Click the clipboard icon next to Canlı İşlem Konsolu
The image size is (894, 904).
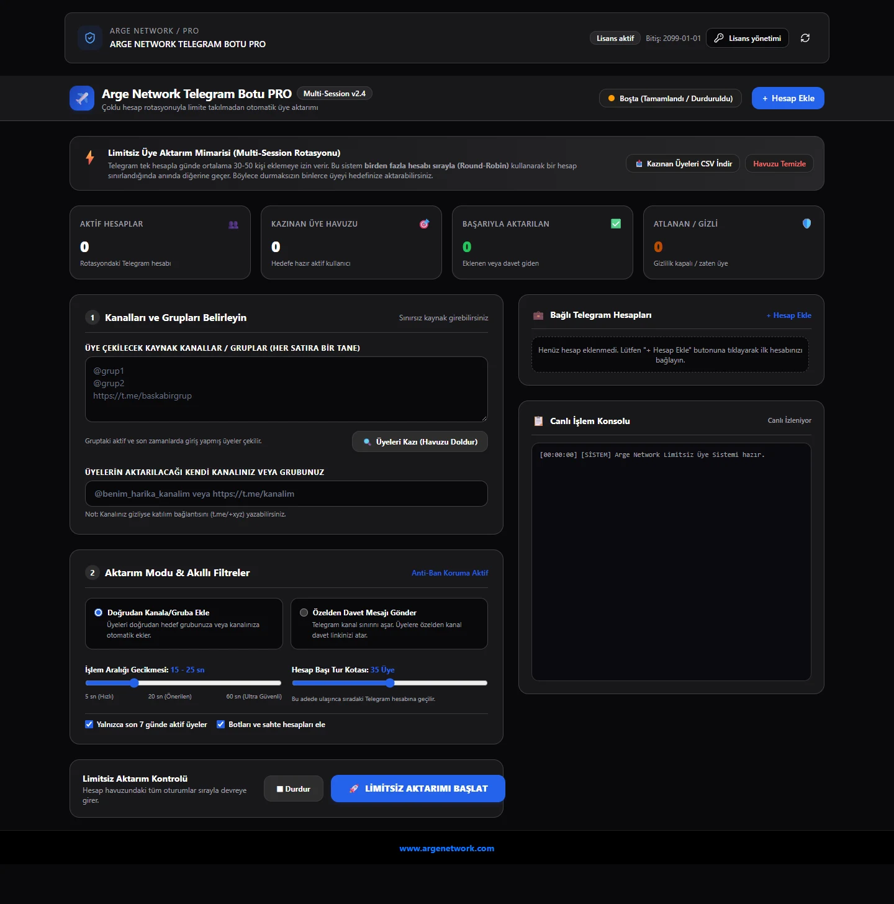pos(538,421)
